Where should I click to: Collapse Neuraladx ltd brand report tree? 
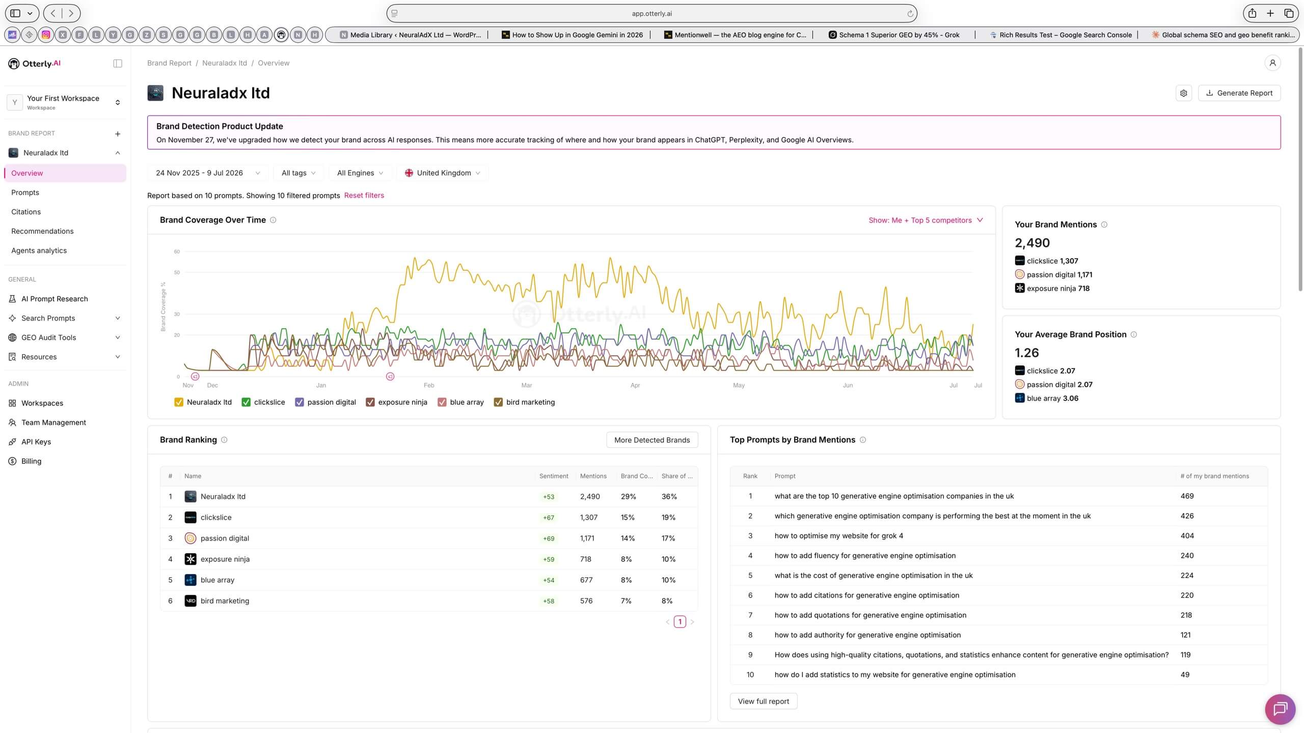(x=118, y=153)
